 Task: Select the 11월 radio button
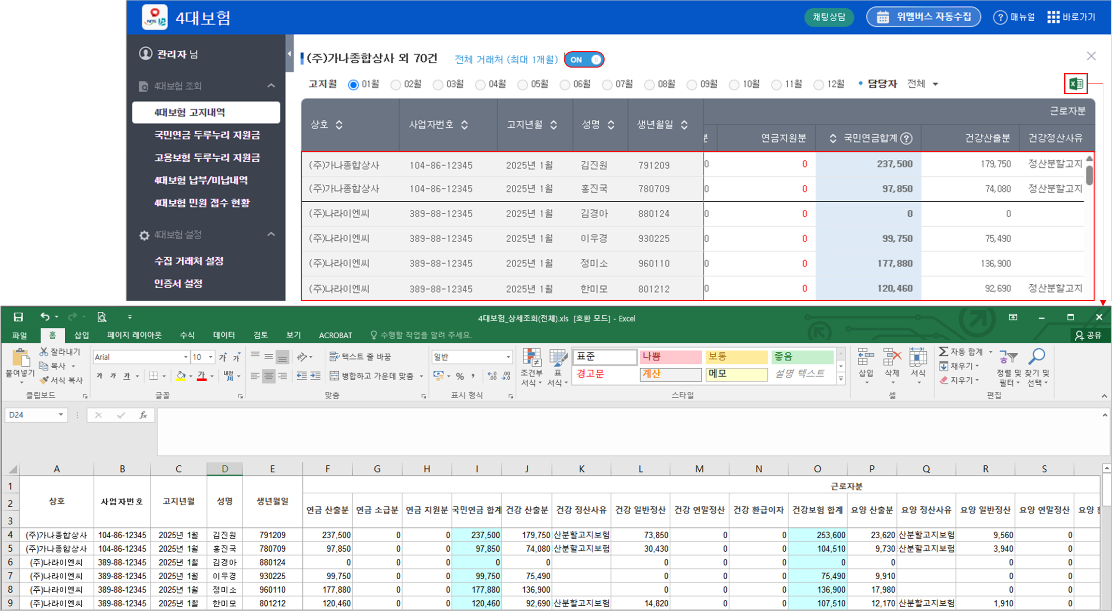pos(777,85)
